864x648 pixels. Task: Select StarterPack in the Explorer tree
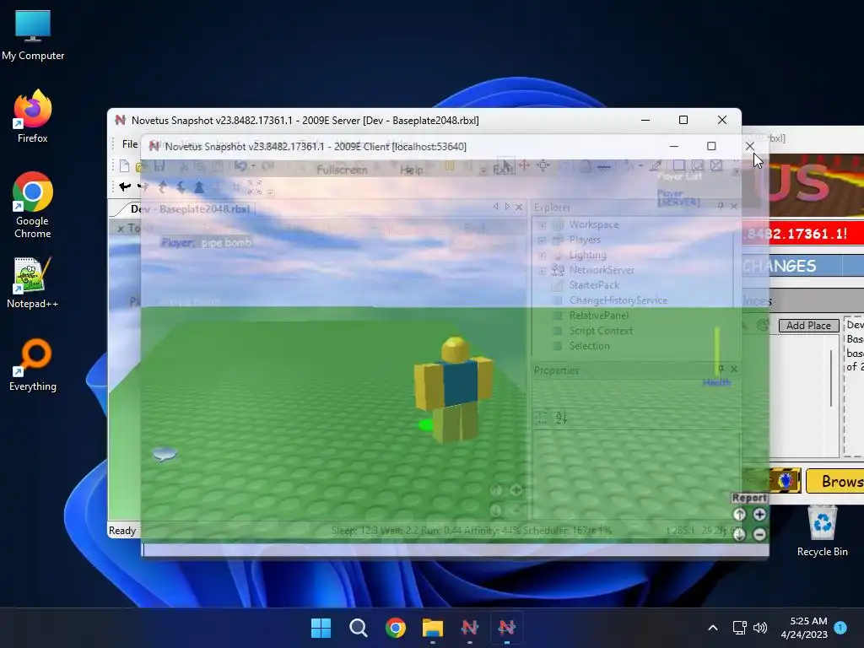(x=594, y=285)
